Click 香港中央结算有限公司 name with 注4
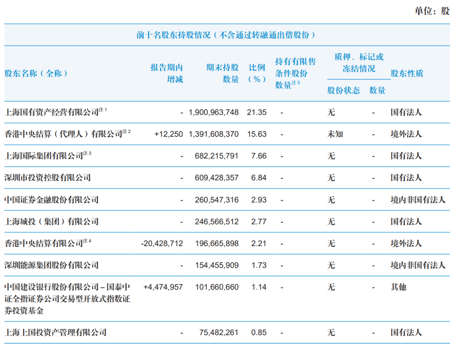This screenshot has width=455, height=344. (x=48, y=243)
